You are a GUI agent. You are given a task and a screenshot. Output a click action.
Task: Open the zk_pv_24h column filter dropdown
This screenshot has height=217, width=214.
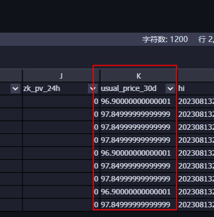click(92, 88)
